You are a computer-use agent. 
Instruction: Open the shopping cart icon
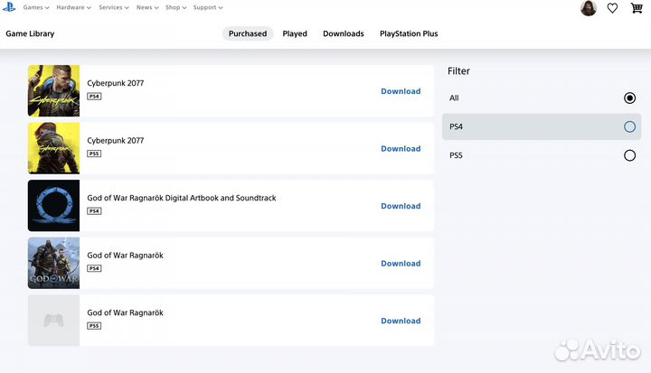tap(637, 8)
